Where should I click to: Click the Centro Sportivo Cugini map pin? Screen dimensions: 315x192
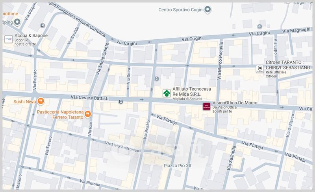coord(208,9)
